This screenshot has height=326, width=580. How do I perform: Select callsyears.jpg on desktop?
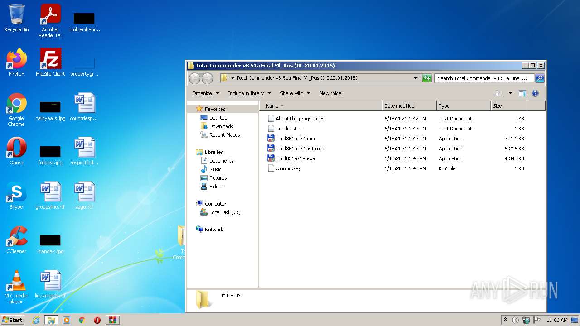[50, 111]
